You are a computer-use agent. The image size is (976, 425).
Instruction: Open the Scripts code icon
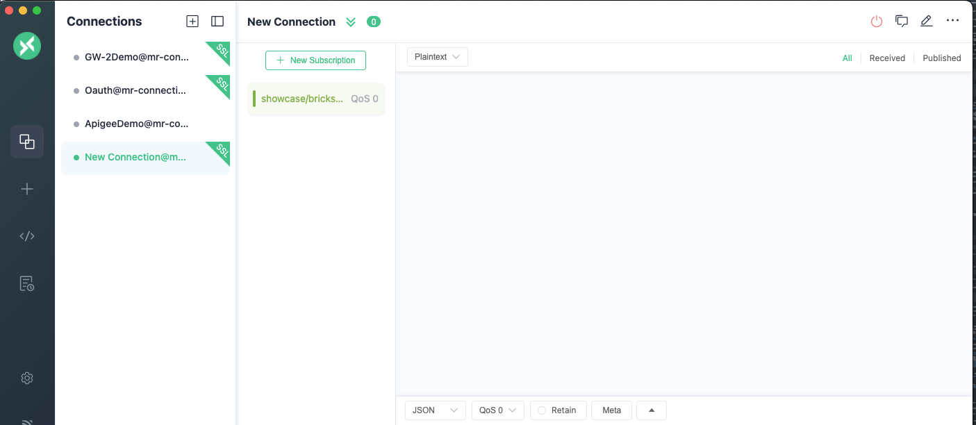click(x=27, y=236)
